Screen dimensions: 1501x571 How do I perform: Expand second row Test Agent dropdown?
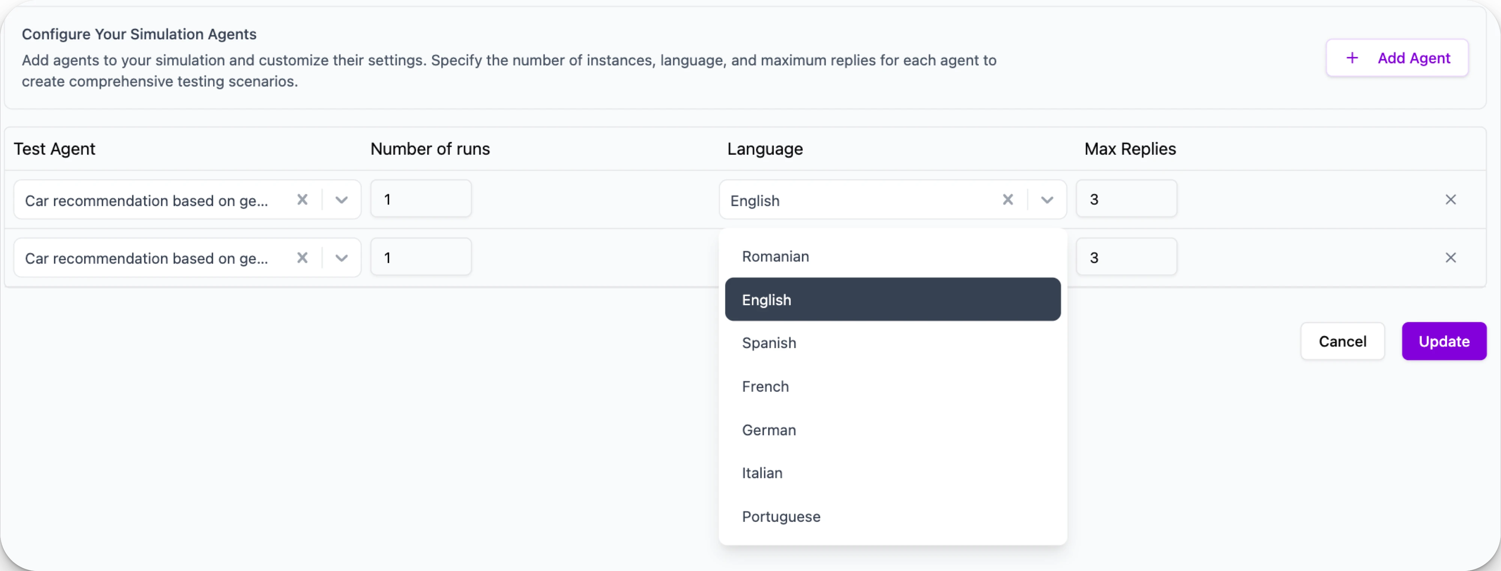pos(341,257)
